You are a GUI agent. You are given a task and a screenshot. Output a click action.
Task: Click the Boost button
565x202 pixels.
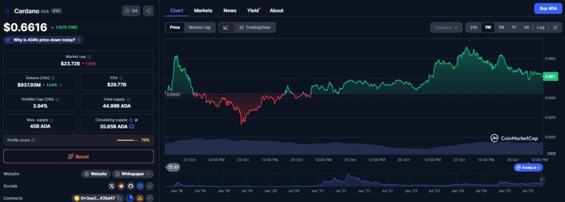78,156
